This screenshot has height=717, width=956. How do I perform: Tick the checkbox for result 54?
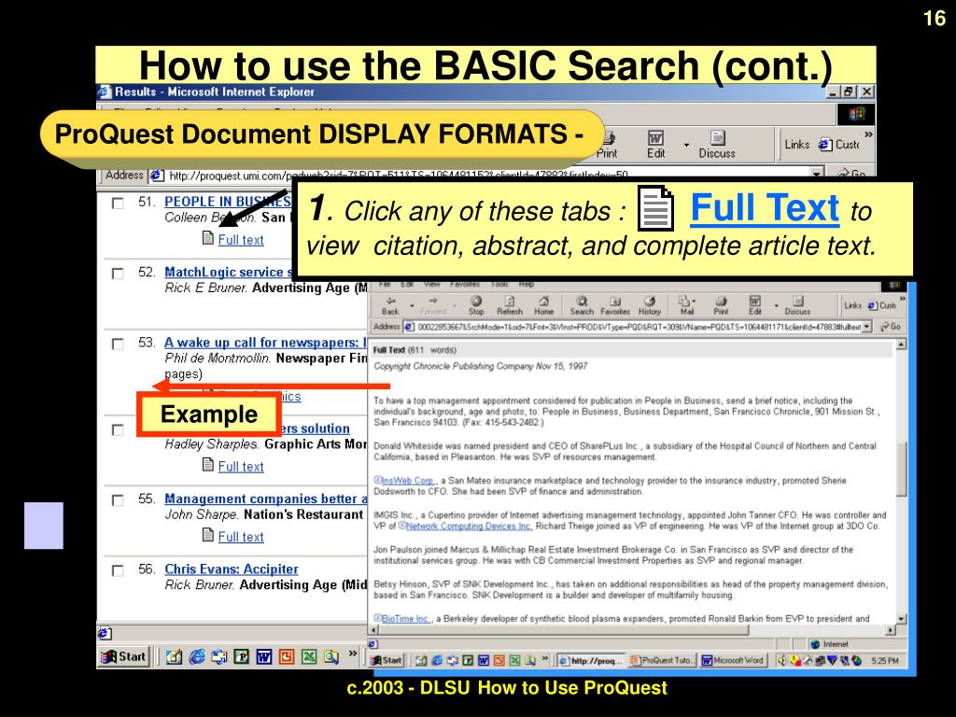(x=118, y=429)
